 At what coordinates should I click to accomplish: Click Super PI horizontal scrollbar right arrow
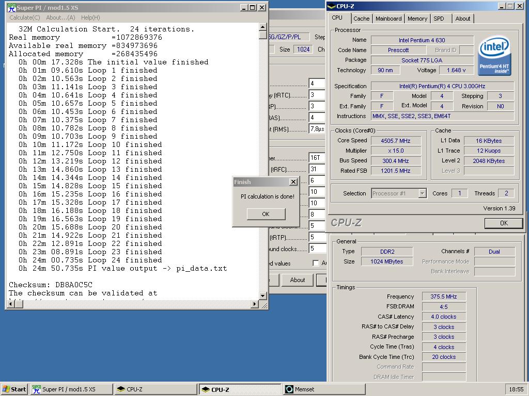coord(255,304)
